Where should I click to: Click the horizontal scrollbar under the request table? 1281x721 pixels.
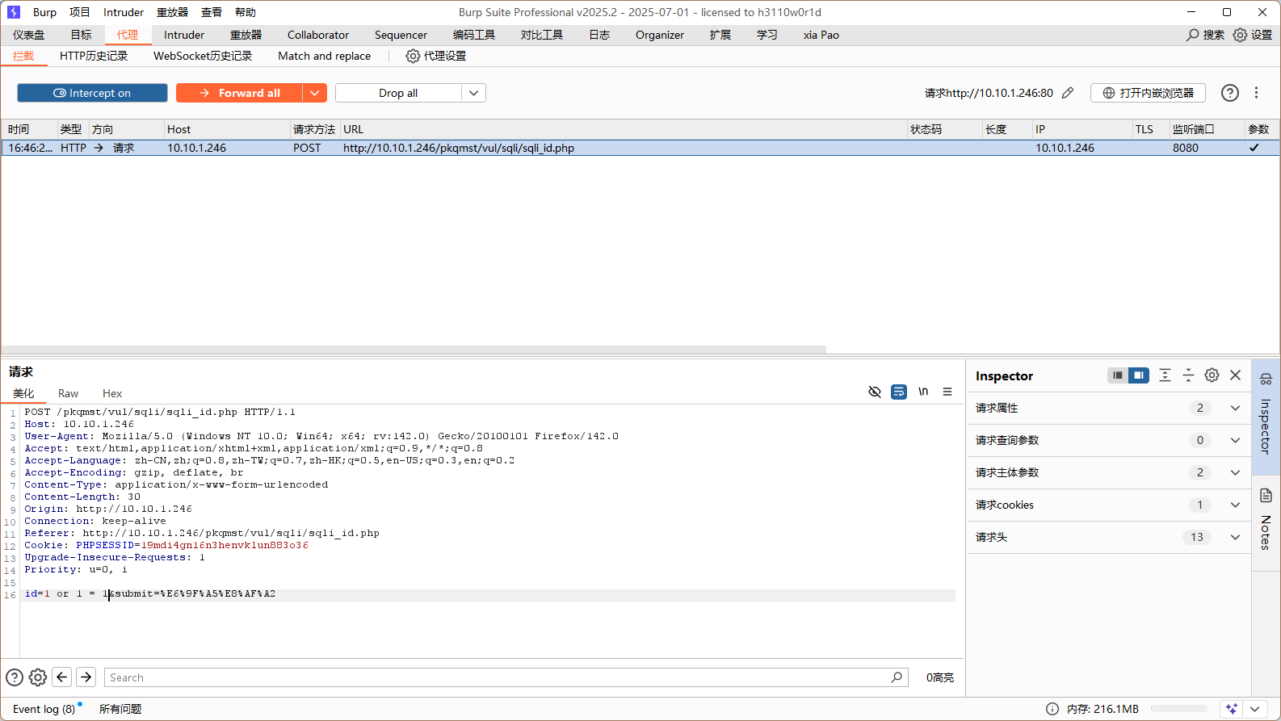click(x=414, y=350)
